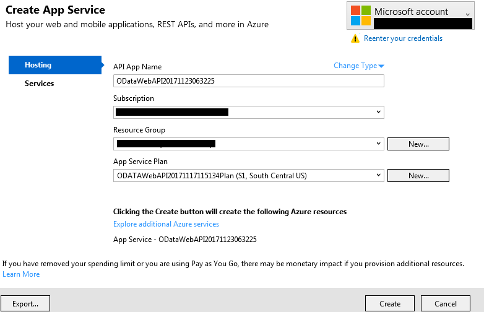Click the Microsoft account label text
This screenshot has height=312, width=484.
point(411,12)
